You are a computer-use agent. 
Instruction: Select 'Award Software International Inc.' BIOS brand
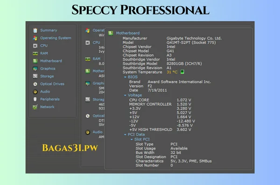point(179,82)
